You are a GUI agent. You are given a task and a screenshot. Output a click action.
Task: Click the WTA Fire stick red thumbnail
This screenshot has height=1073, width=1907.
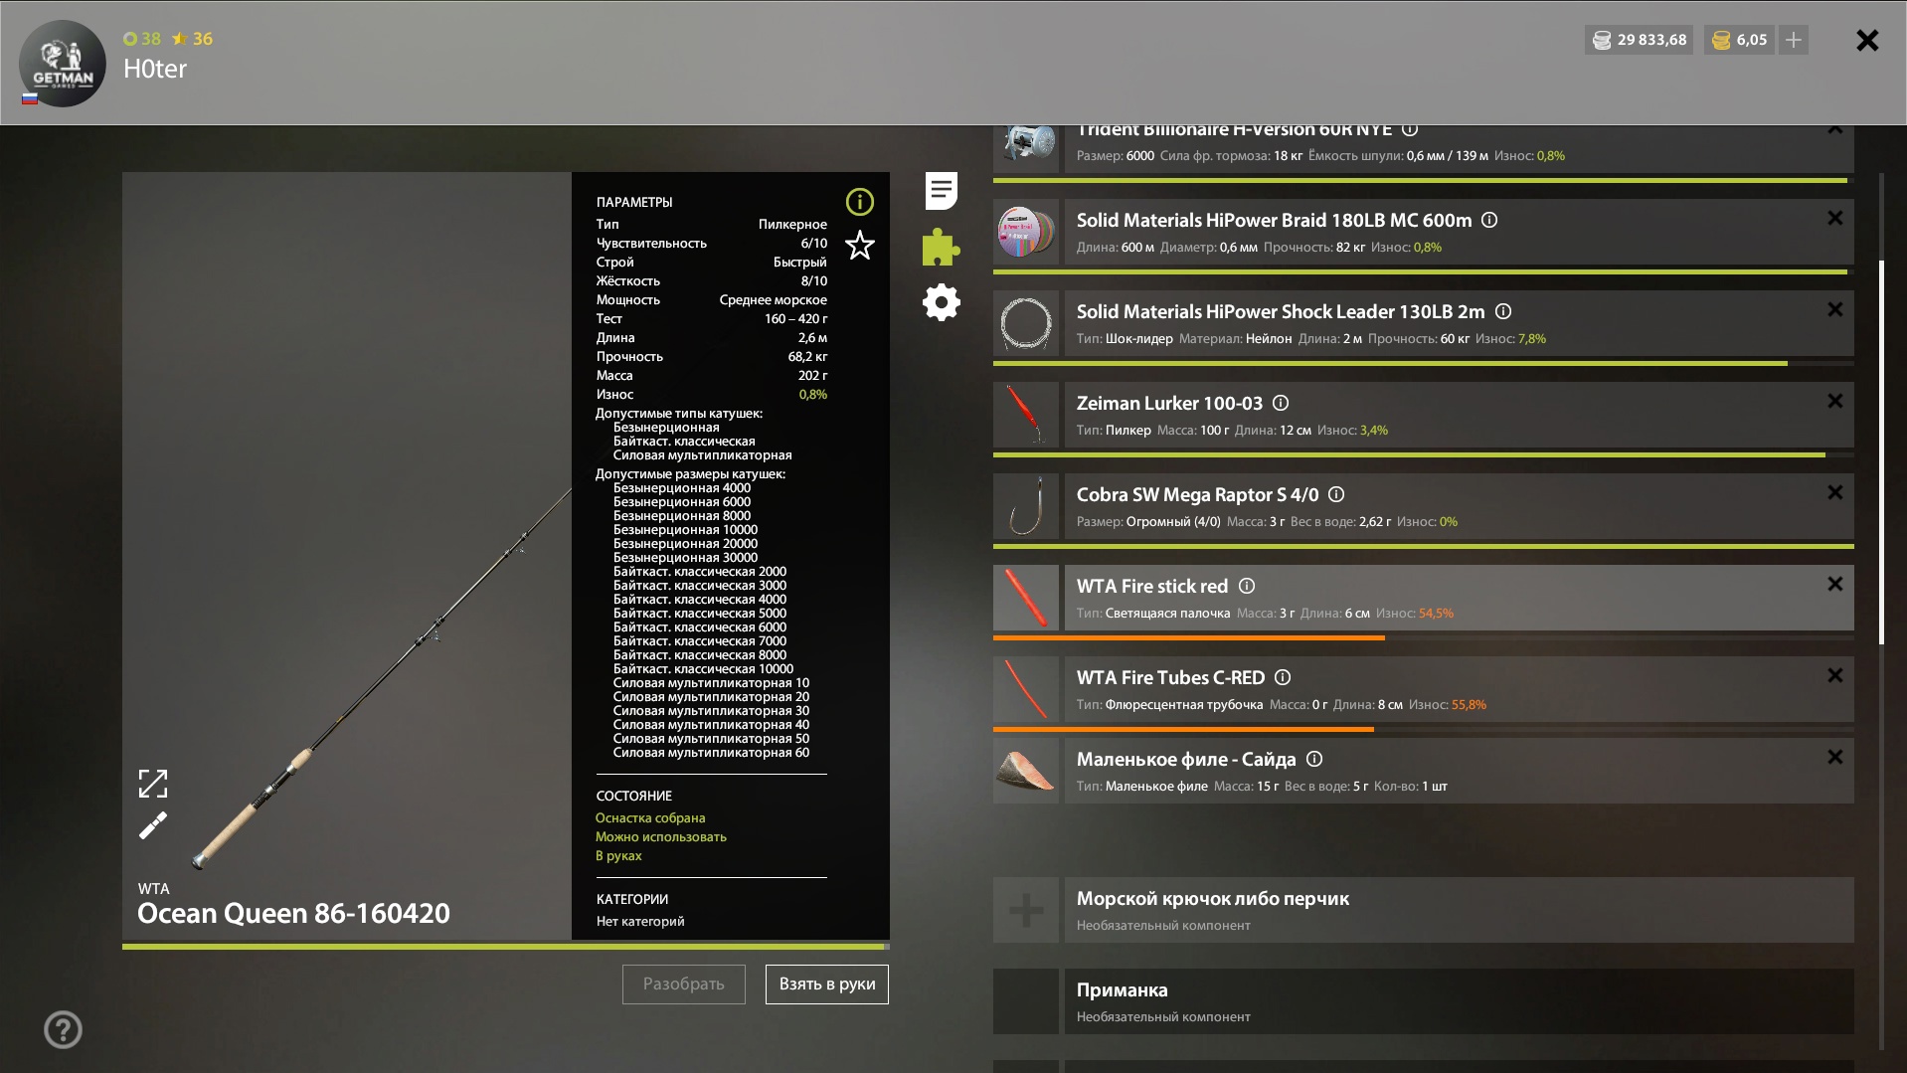pos(1026,598)
